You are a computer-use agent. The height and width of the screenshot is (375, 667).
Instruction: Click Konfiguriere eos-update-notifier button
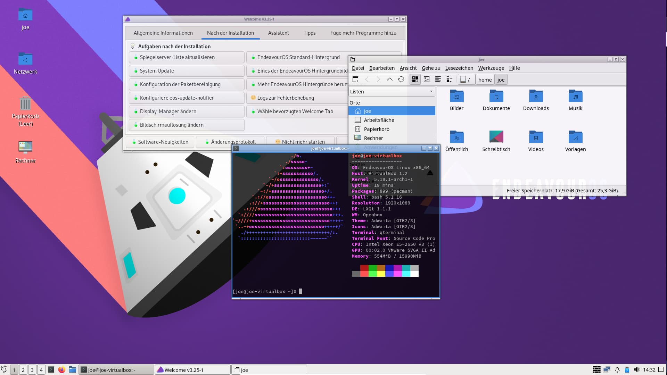click(187, 98)
